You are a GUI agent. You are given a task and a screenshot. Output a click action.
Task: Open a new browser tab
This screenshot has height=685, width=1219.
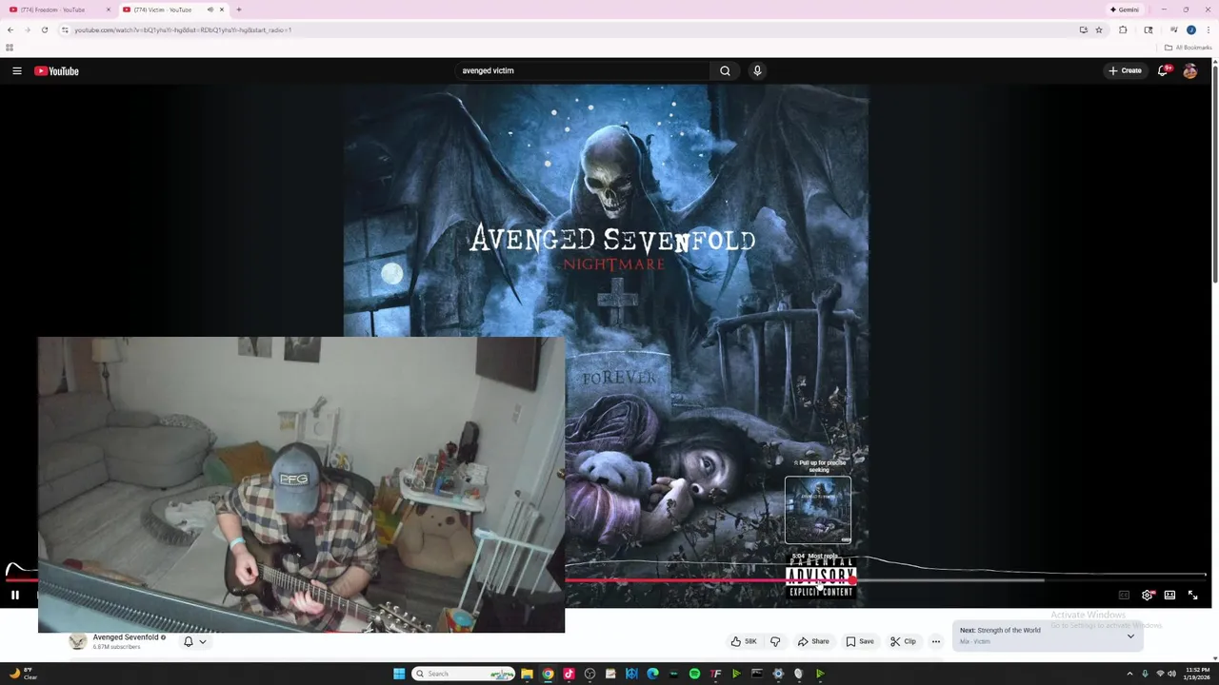[238, 10]
